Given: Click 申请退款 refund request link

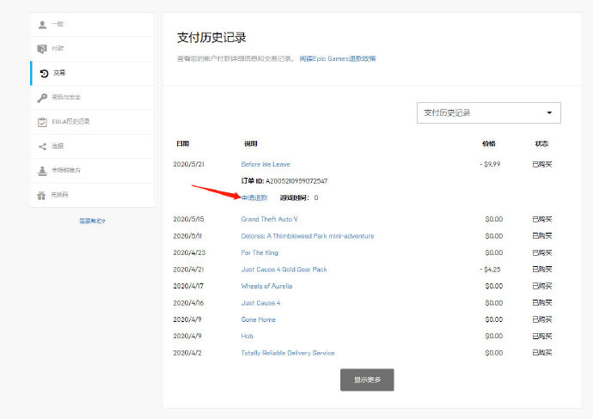Looking at the screenshot, I should [x=254, y=197].
